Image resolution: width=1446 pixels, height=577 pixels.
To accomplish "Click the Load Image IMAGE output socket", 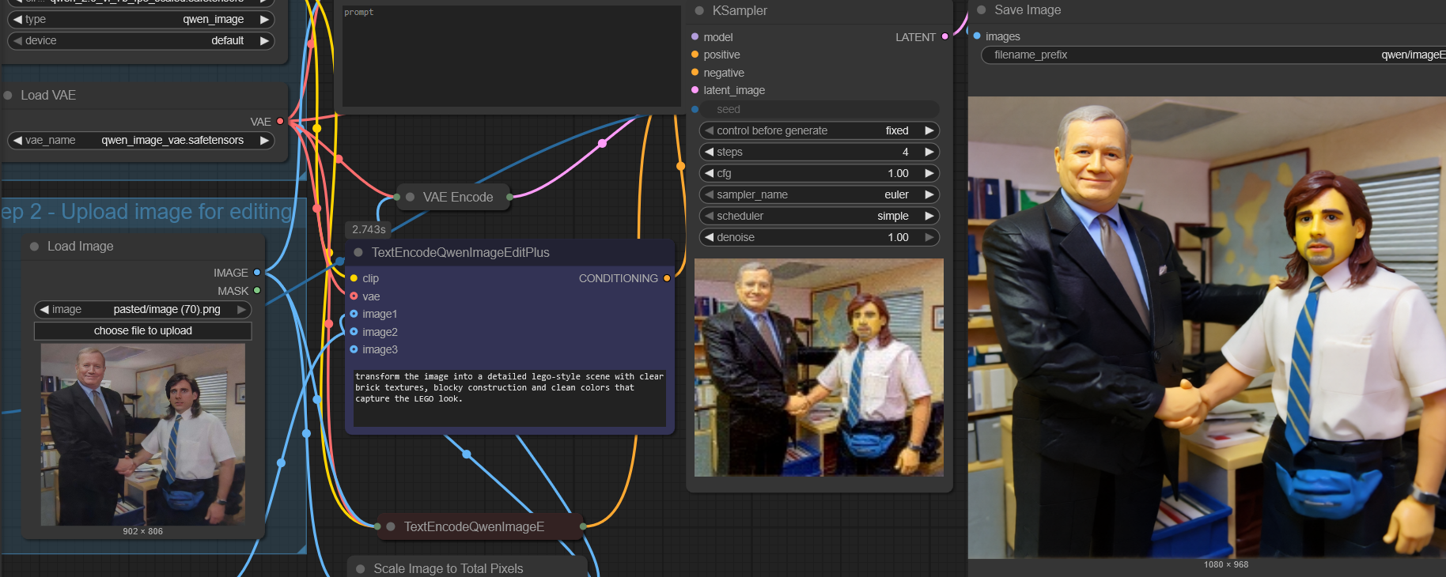I will (x=257, y=273).
